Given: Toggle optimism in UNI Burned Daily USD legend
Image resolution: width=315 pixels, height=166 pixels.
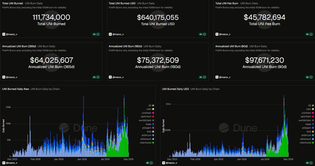Looking at the screenshot, I should pyautogui.click(x=307, y=117).
